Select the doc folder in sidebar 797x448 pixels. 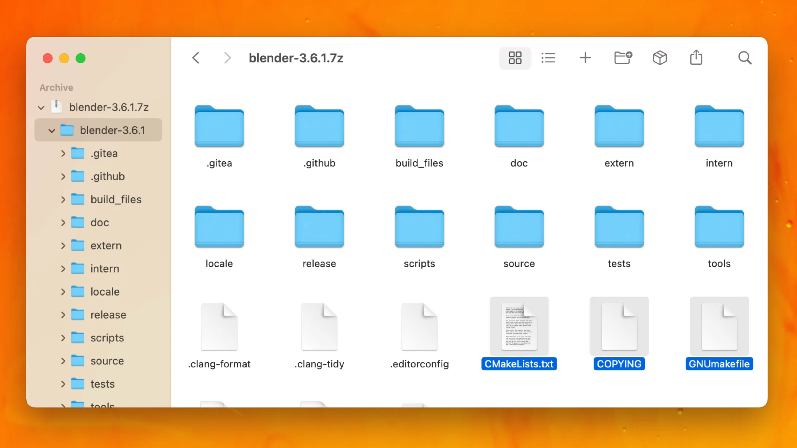tap(99, 222)
